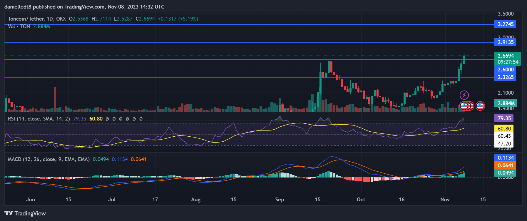Click the 3.2745 price line label
The height and width of the screenshot is (221, 527).
click(506, 24)
